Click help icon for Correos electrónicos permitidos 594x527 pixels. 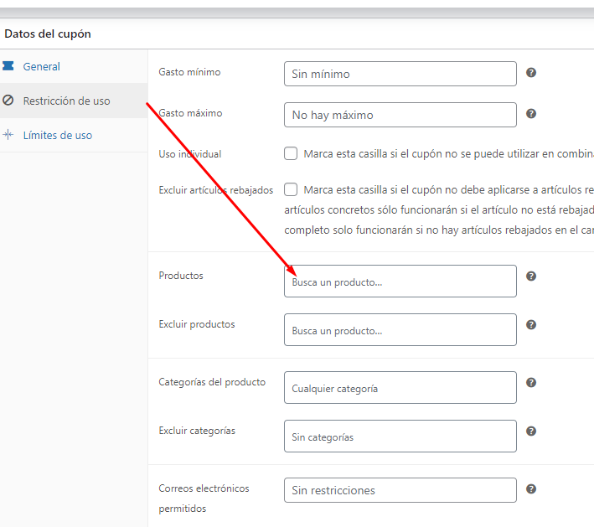click(x=531, y=489)
